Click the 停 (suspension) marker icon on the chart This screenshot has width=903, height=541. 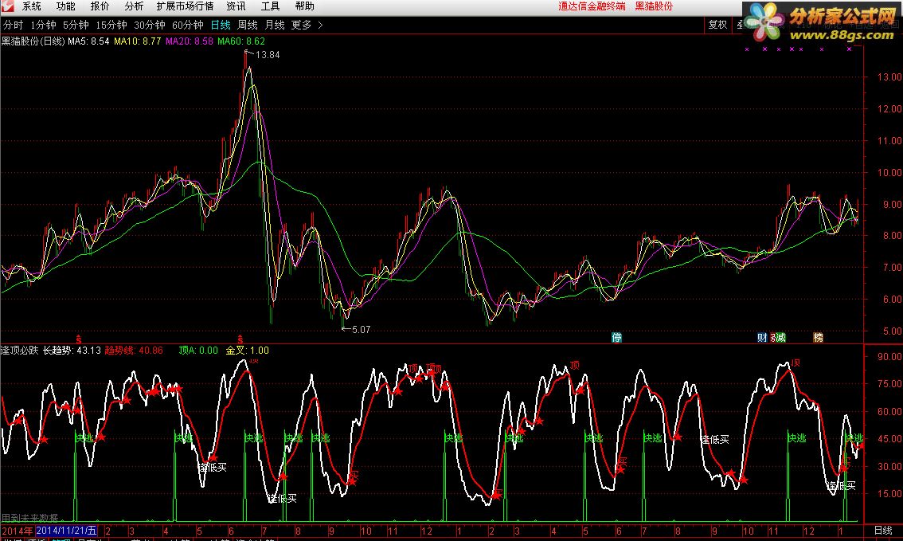coord(617,338)
